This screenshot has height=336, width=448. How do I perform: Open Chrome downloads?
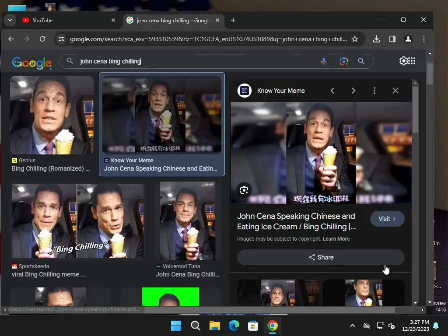(377, 39)
